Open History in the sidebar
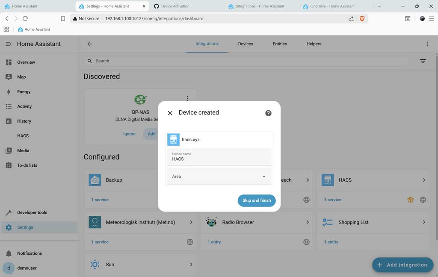Viewport: 438px width, 277px height. [x=39, y=121]
